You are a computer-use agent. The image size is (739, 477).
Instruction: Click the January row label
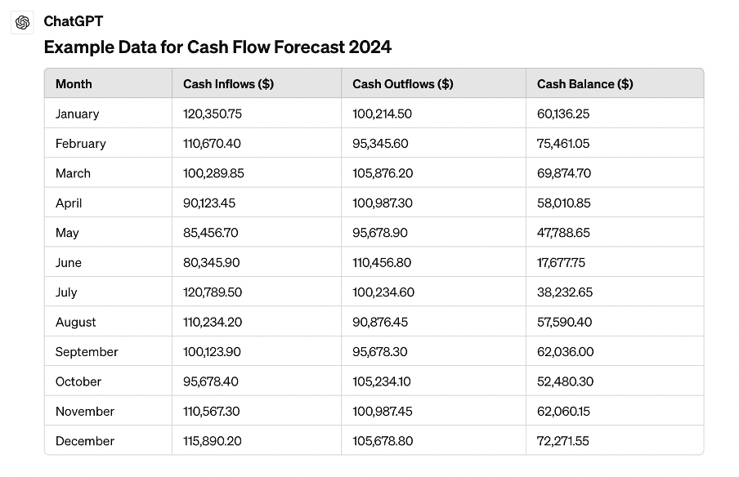coord(77,114)
